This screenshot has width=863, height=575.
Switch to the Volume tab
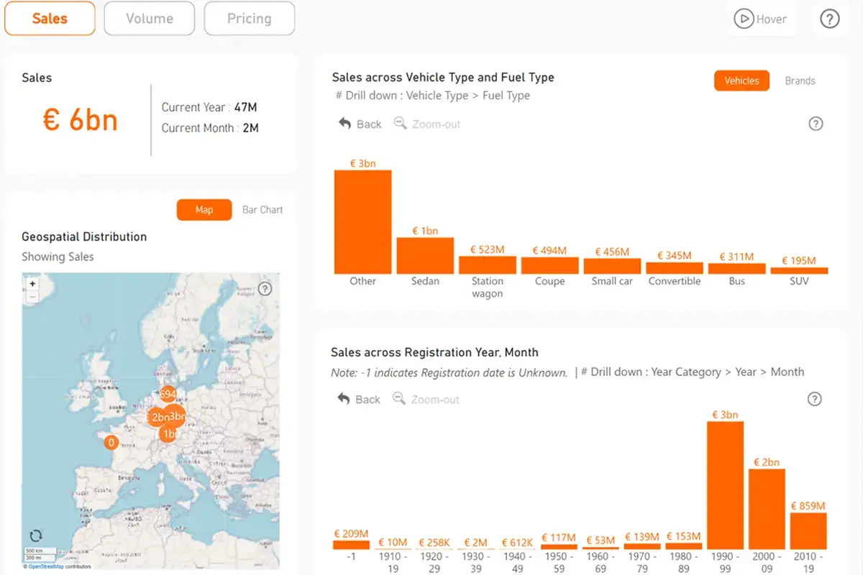[x=149, y=19]
